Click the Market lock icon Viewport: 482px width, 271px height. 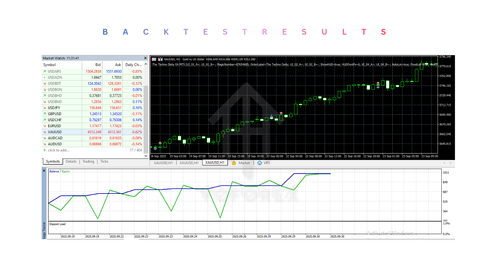tap(234, 163)
